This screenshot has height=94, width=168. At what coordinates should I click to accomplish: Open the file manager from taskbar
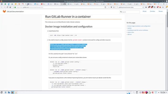[x=9, y=92]
